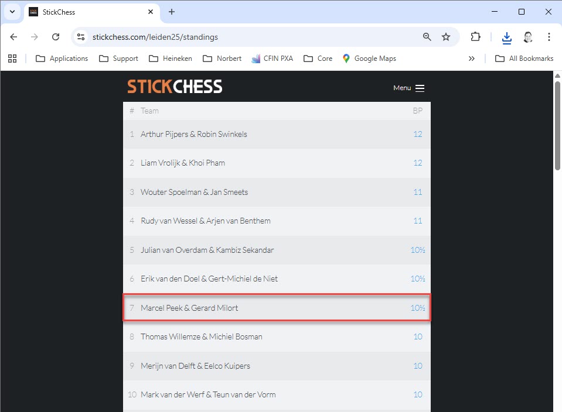This screenshot has width=562, height=412.
Task: View site information icon in address bar
Action: (81, 37)
